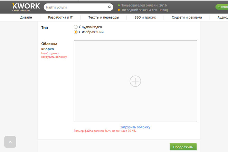228x152 pixels.
Task: Click the Загрузить обложку link
Action: click(x=135, y=127)
